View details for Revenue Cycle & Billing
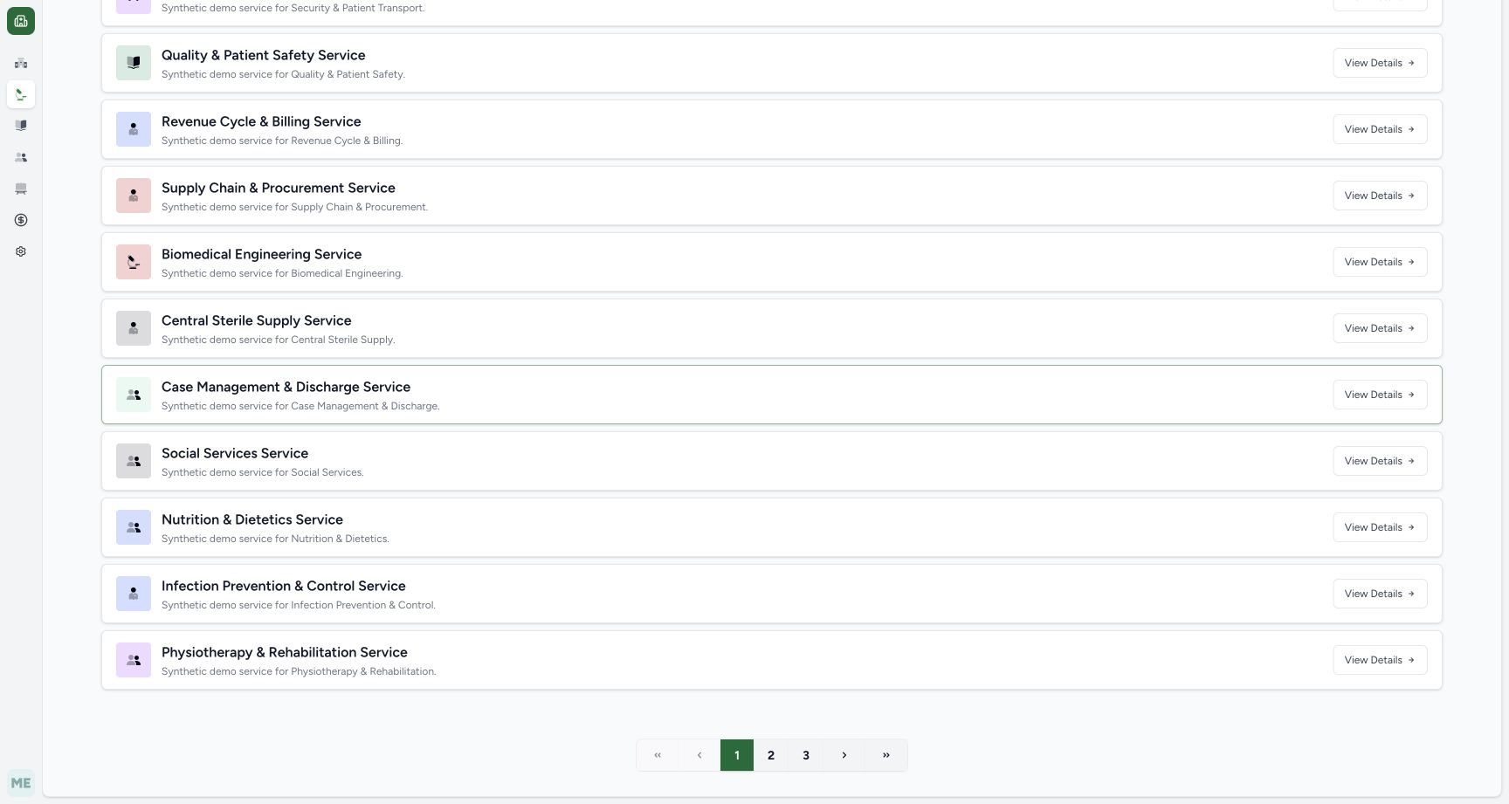 click(1380, 129)
